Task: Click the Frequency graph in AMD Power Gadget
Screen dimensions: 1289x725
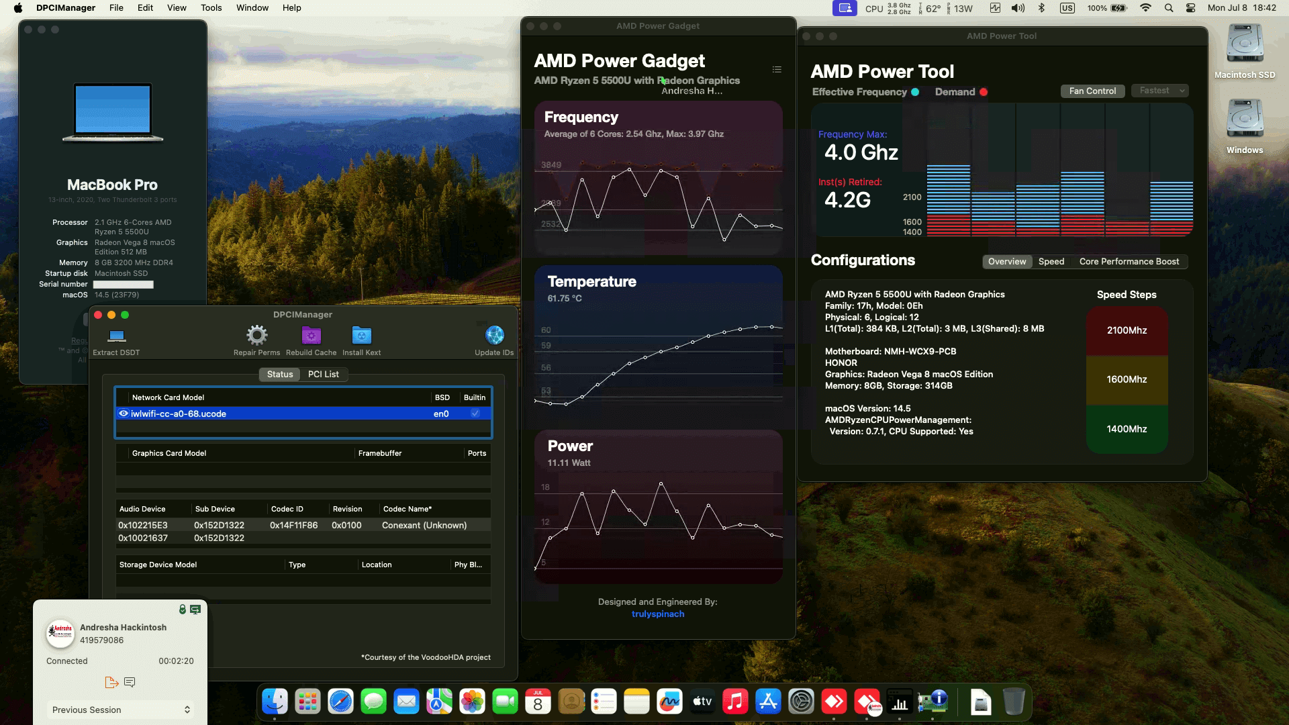Action: (659, 178)
